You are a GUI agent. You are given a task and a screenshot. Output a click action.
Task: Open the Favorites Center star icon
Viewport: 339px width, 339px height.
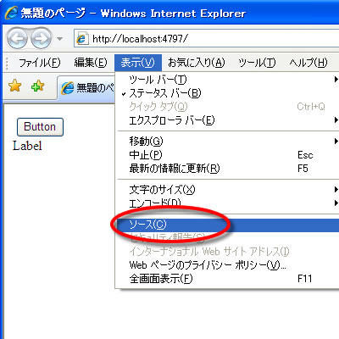tap(14, 86)
